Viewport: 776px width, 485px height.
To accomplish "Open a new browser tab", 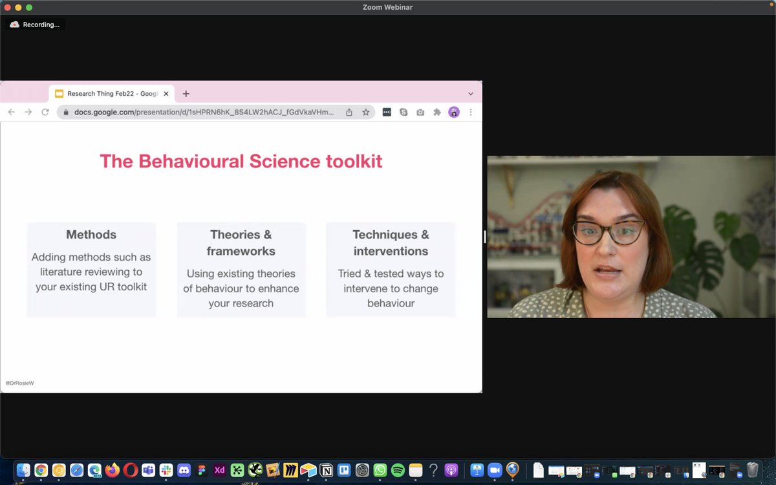I will (186, 93).
